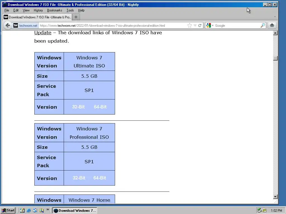Close the Nightly browser window

[275, 5]
